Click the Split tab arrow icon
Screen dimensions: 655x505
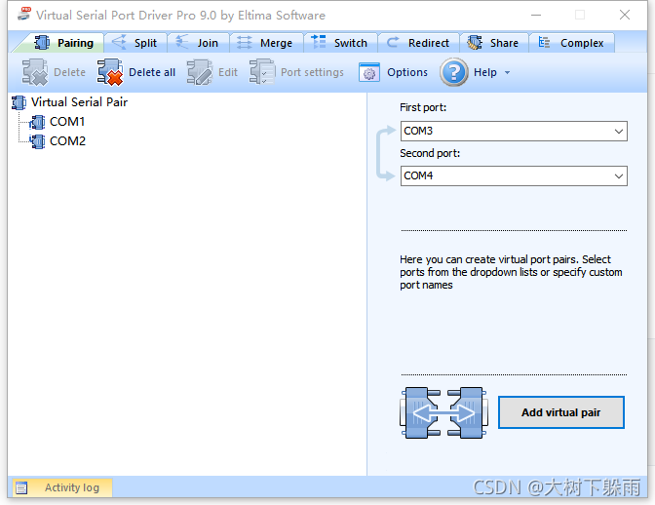point(119,42)
